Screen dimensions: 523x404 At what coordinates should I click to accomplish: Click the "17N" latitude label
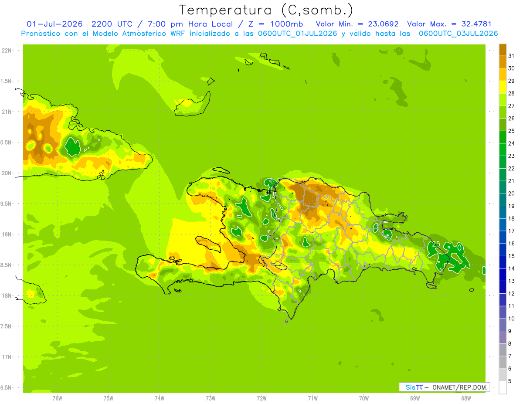pyautogui.click(x=7, y=357)
